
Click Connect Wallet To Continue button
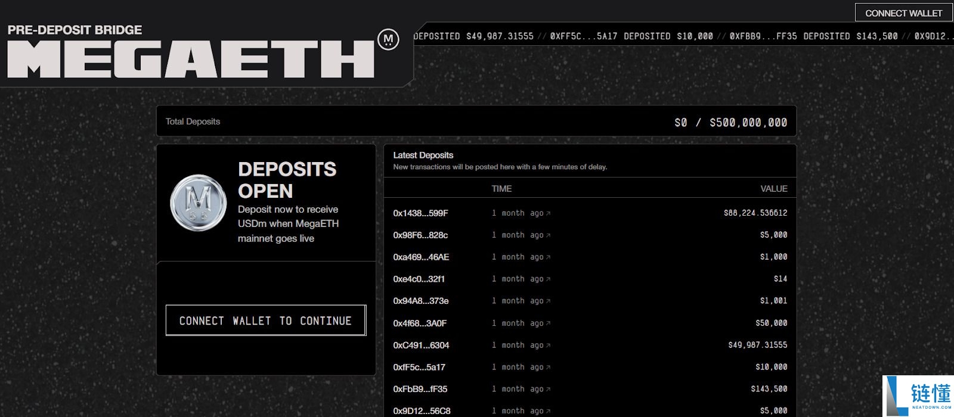pyautogui.click(x=266, y=320)
